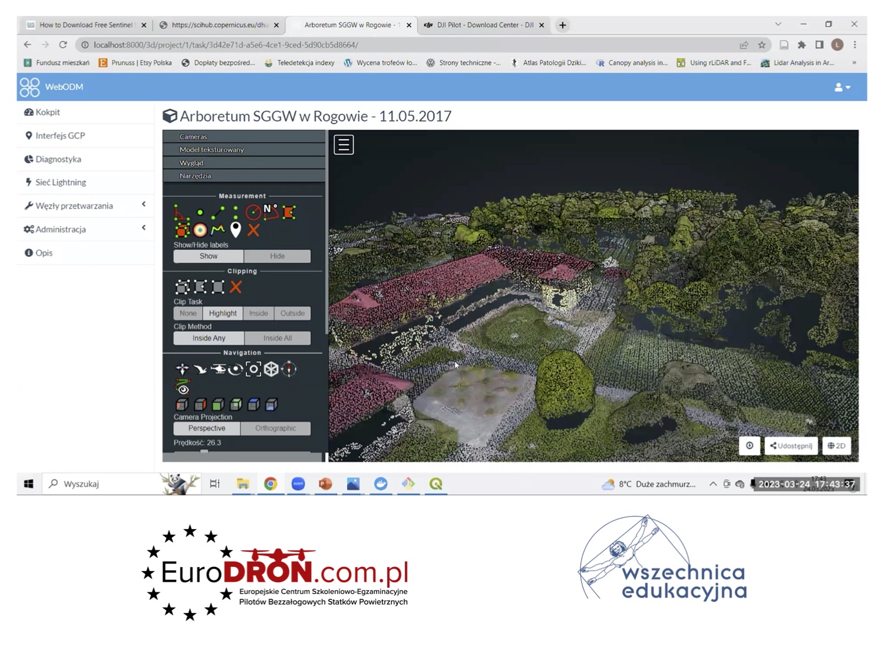The height and width of the screenshot is (663, 884).
Task: Select the point measurement tool
Action: pyautogui.click(x=200, y=212)
